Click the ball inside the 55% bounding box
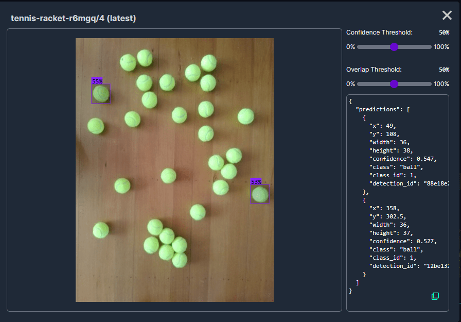 (x=101, y=94)
